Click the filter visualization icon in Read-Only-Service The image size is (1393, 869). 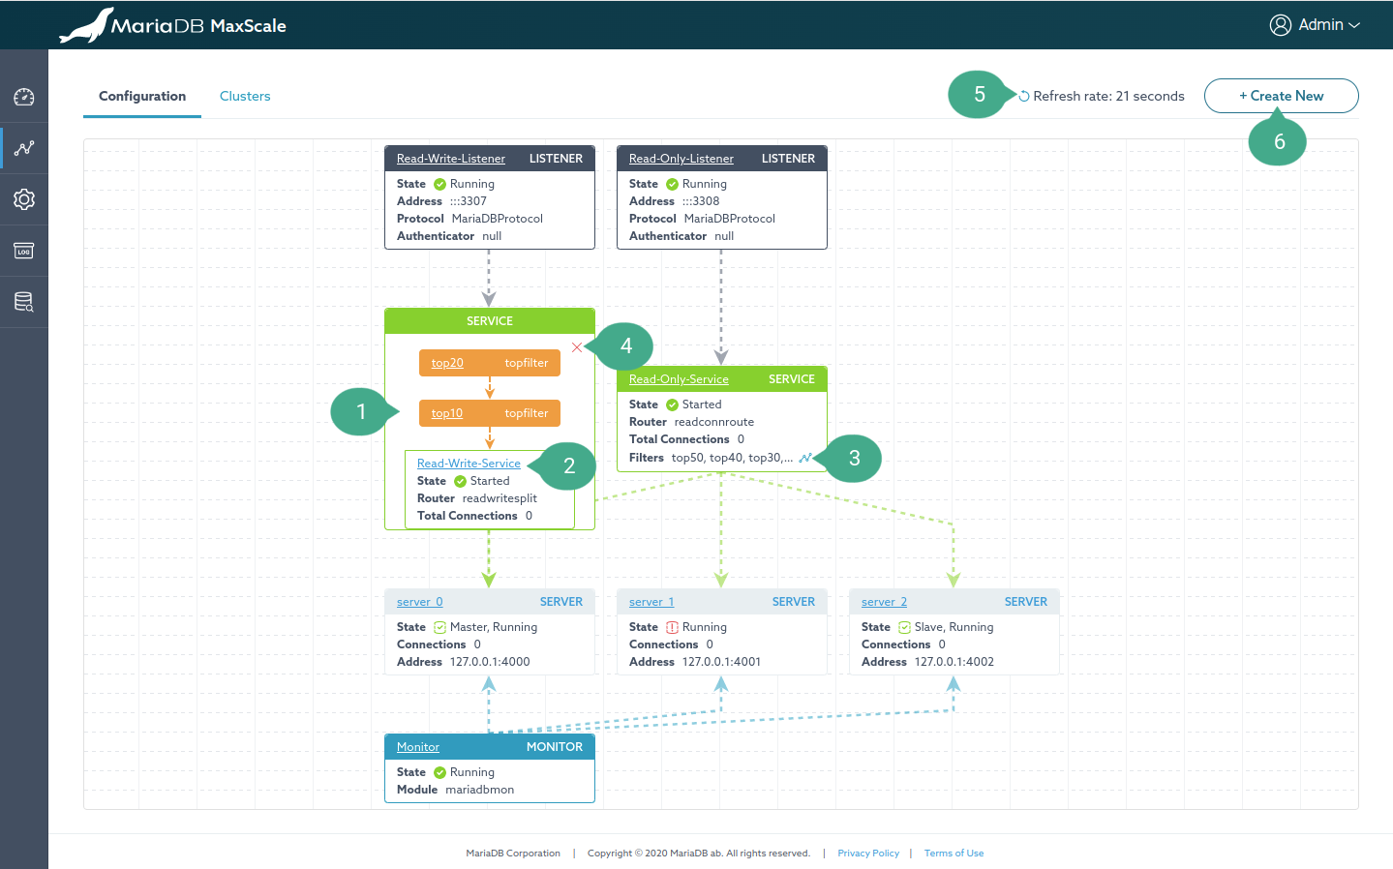(805, 458)
